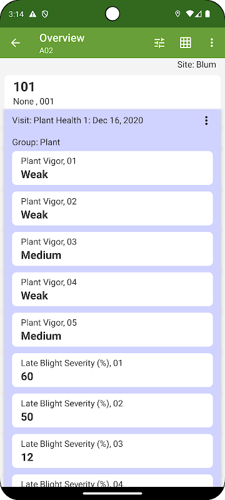Switch to the grid table view icon
This screenshot has width=225, height=500.
click(x=186, y=42)
